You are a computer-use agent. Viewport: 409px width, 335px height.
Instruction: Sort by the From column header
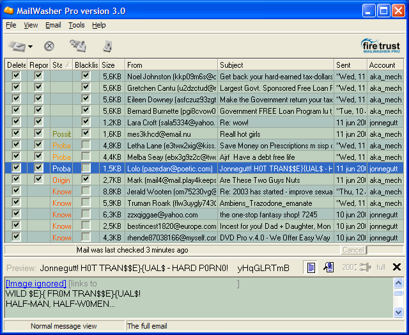coord(171,65)
